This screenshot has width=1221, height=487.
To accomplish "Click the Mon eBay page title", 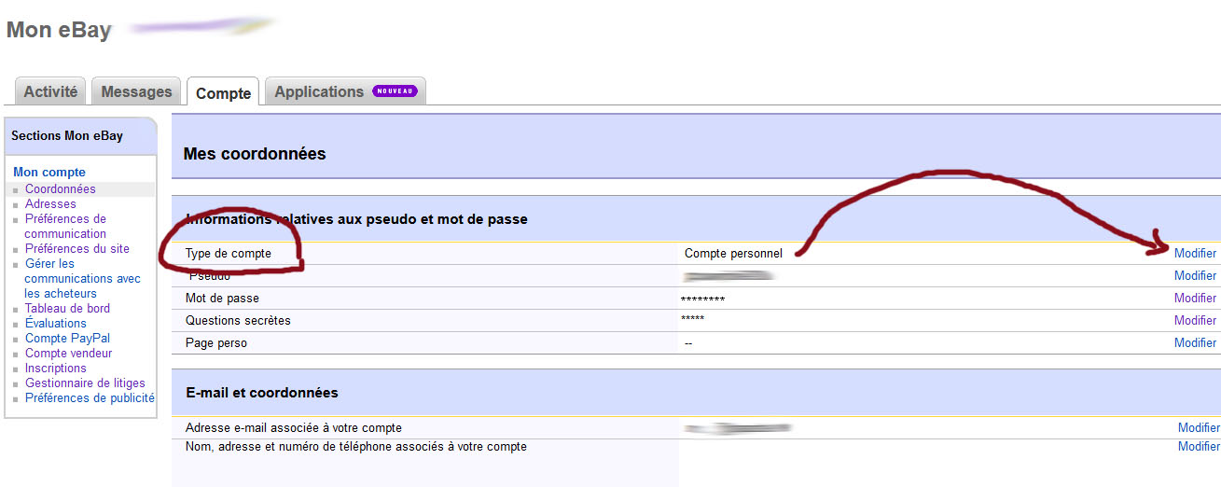I will (59, 30).
